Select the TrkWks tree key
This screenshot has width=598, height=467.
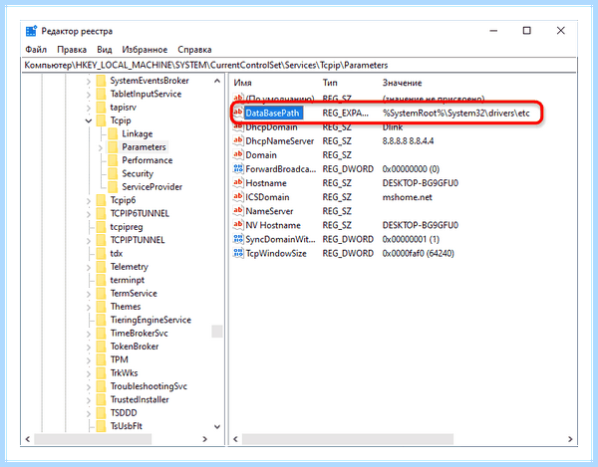tap(124, 373)
